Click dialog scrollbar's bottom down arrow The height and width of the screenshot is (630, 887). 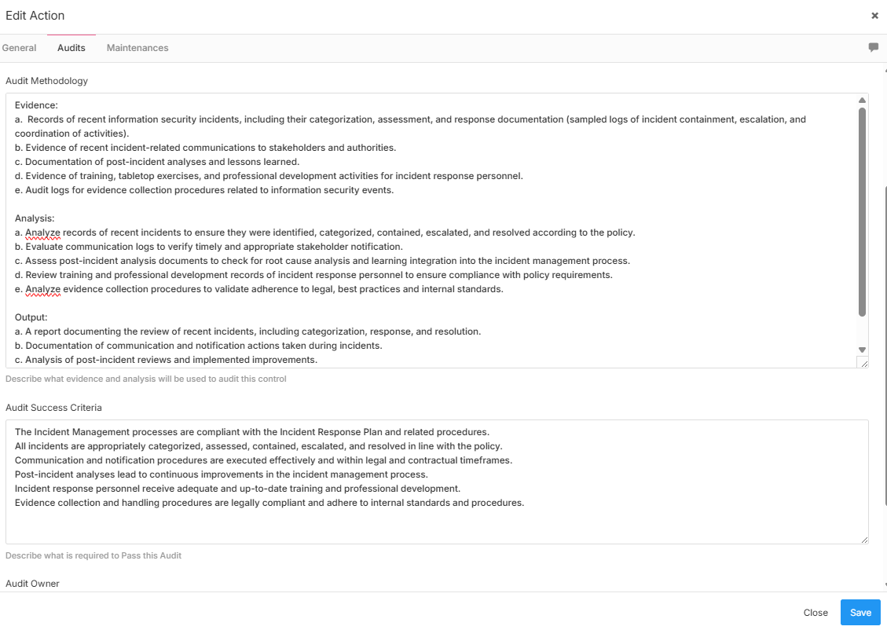point(885,585)
